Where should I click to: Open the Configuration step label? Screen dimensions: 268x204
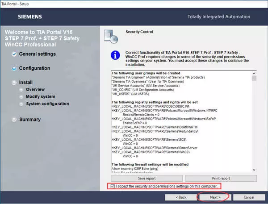pyautogui.click(x=34, y=68)
